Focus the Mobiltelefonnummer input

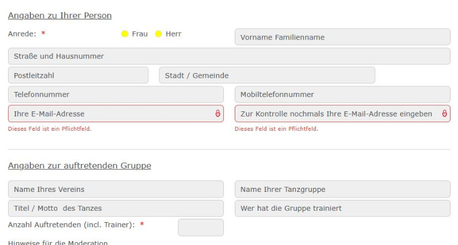point(342,95)
